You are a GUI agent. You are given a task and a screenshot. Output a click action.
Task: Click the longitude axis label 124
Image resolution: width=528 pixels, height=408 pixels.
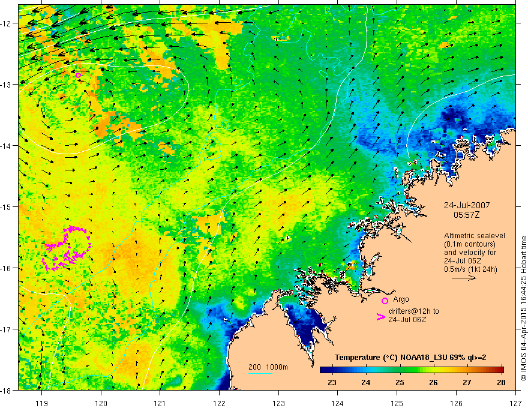pyautogui.click(x=338, y=403)
